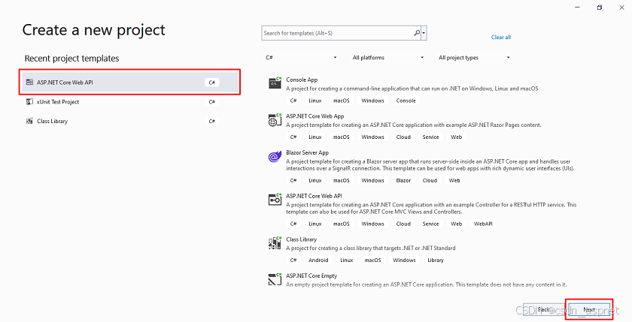Viewport: 632px width, 322px height.
Task: Click the Library tag under Class Library
Action: click(x=436, y=260)
